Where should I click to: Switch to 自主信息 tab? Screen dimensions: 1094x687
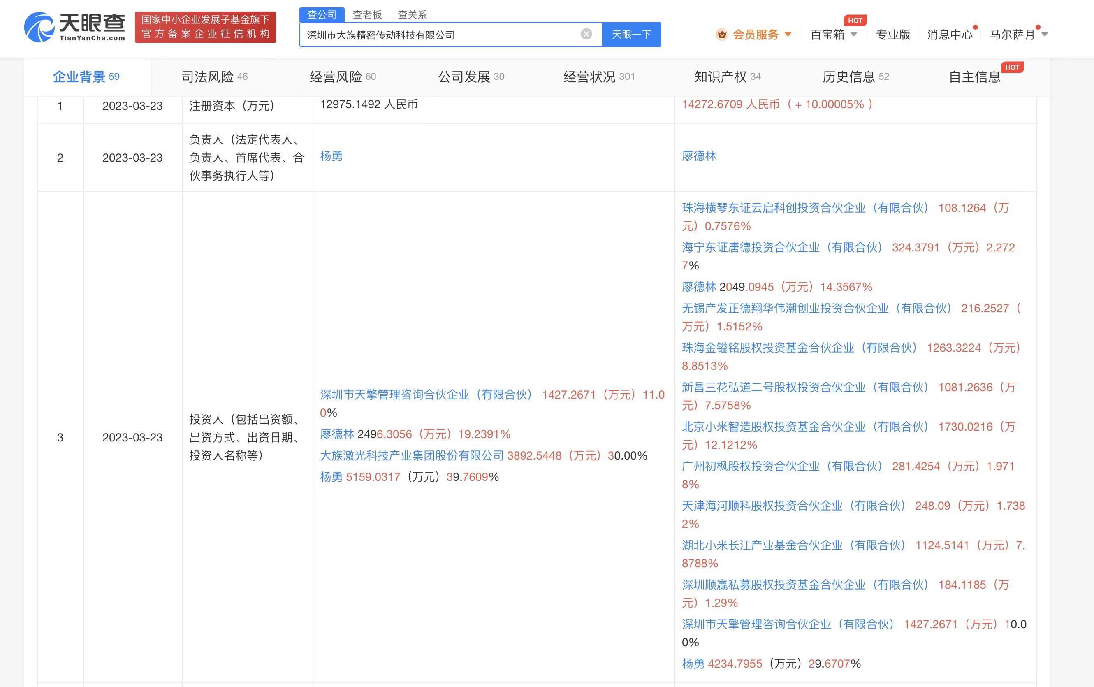tap(975, 77)
